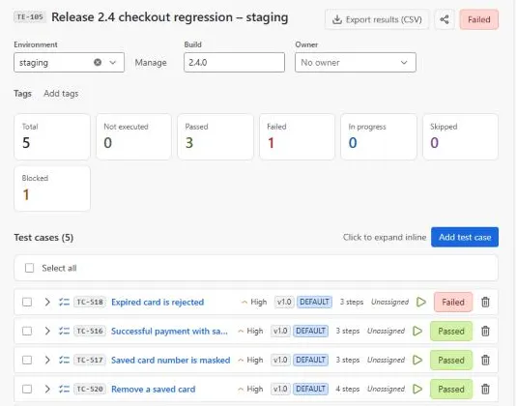Image resolution: width=517 pixels, height=406 pixels.
Task: Click the 'Test cases (5)' heading
Action: pyautogui.click(x=43, y=238)
